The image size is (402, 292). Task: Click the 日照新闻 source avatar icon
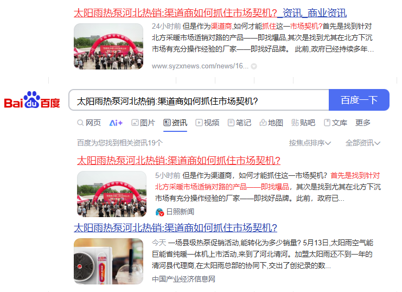159,212
